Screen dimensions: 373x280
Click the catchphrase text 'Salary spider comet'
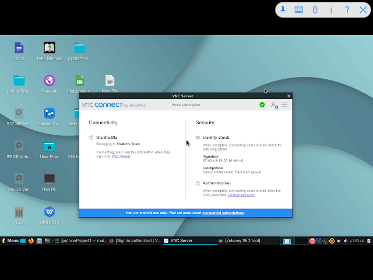point(218,172)
